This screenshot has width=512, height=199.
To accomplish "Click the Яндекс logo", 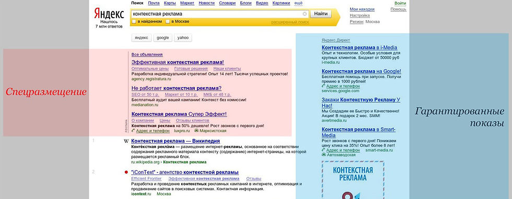I will (109, 14).
